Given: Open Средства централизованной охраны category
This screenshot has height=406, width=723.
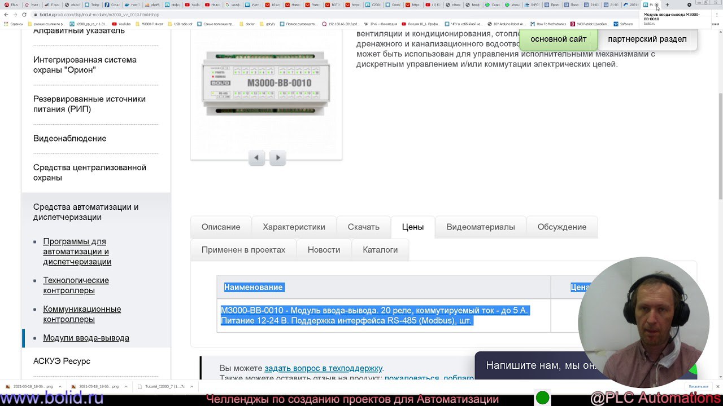Looking at the screenshot, I should coord(90,173).
